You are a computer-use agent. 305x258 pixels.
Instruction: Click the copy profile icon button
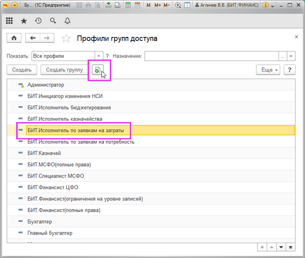[98, 70]
